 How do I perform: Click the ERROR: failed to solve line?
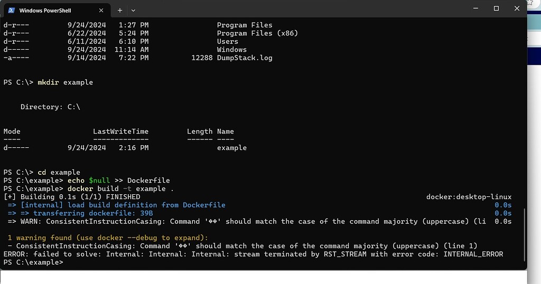pyautogui.click(x=253, y=254)
